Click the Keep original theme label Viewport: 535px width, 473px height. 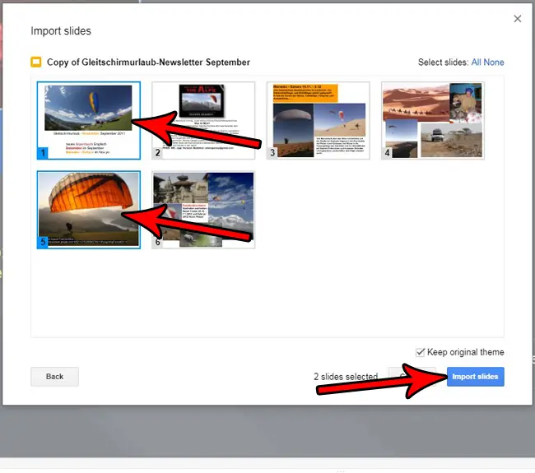tap(466, 352)
